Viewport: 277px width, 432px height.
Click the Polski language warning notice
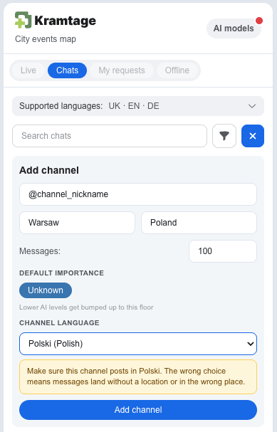tap(138, 376)
